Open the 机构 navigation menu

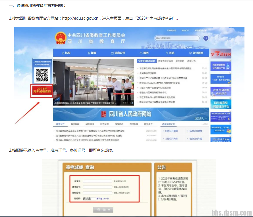coord(66,53)
